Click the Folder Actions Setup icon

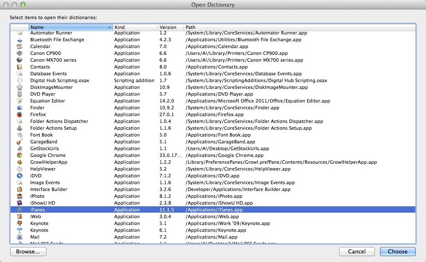20,128
